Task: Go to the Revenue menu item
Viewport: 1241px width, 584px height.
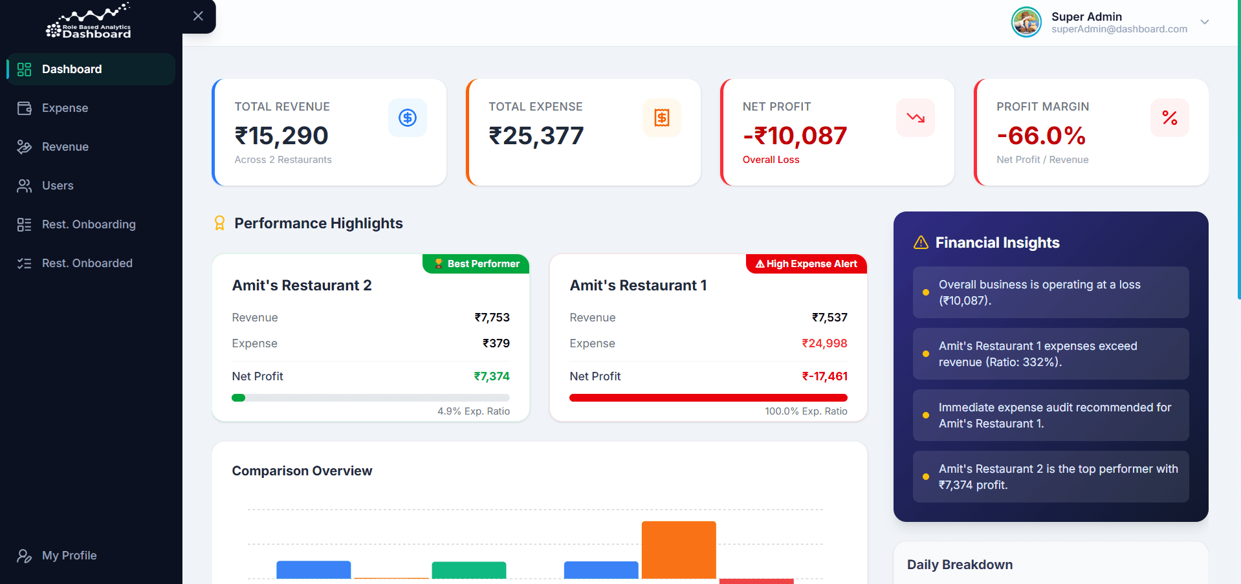Action: click(x=91, y=147)
